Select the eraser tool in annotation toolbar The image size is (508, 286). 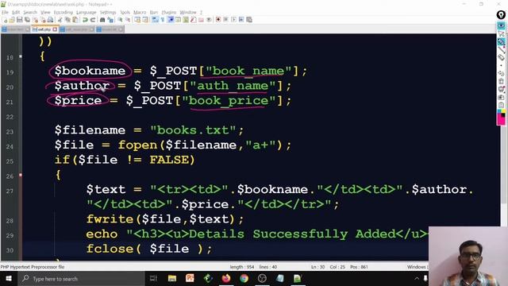(501, 57)
